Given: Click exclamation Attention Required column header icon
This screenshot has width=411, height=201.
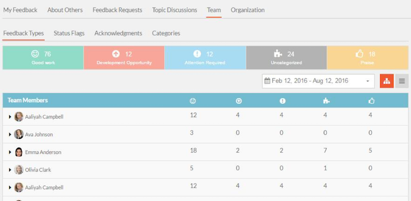Looking at the screenshot, I should [282, 101].
